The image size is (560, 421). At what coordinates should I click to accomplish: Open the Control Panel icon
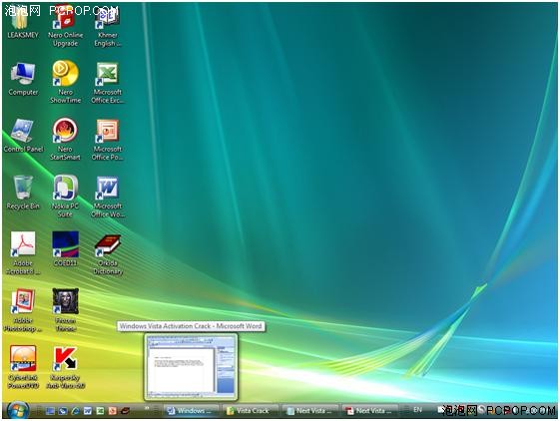(23, 136)
